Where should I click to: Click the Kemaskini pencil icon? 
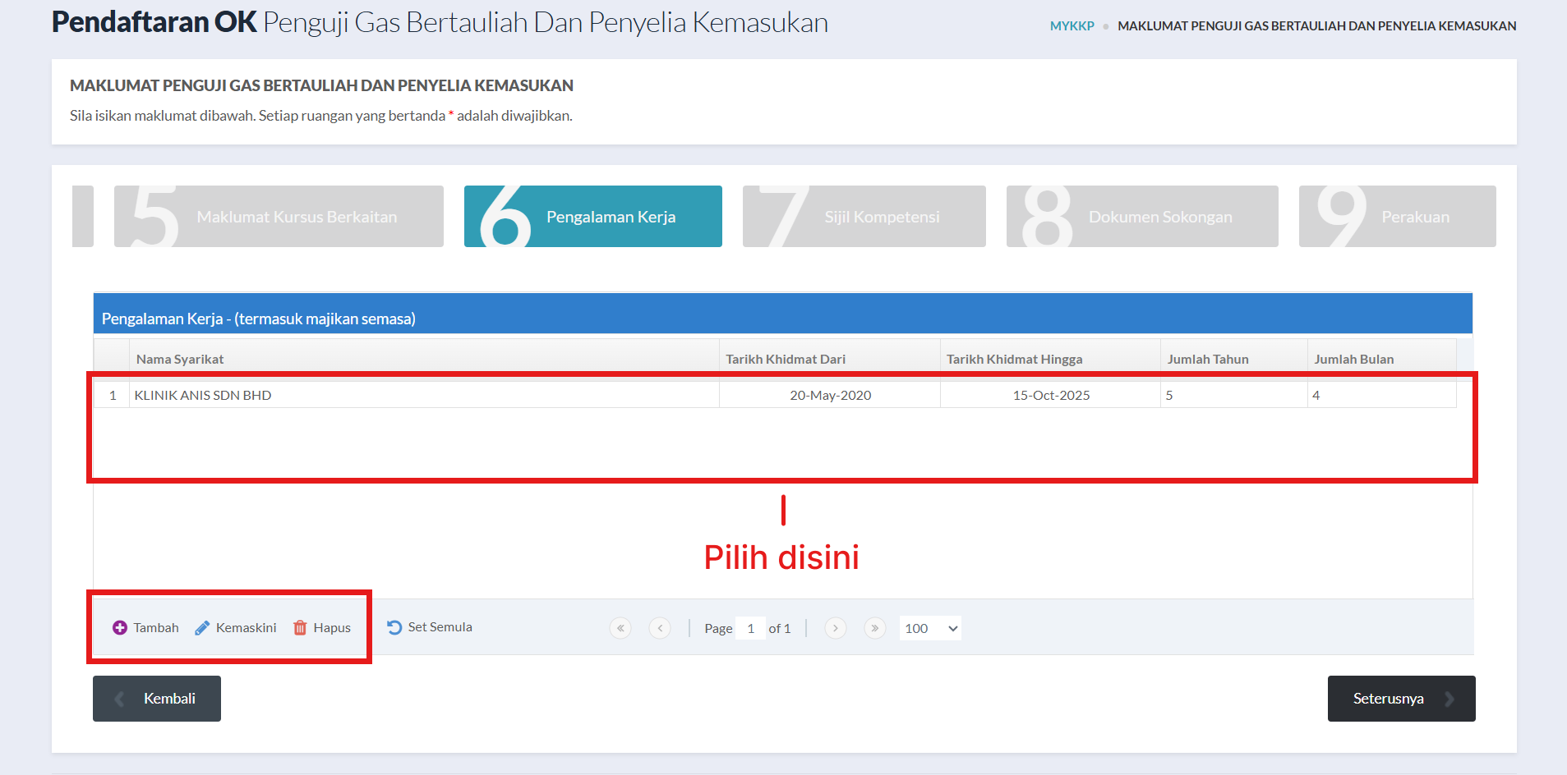[202, 628]
